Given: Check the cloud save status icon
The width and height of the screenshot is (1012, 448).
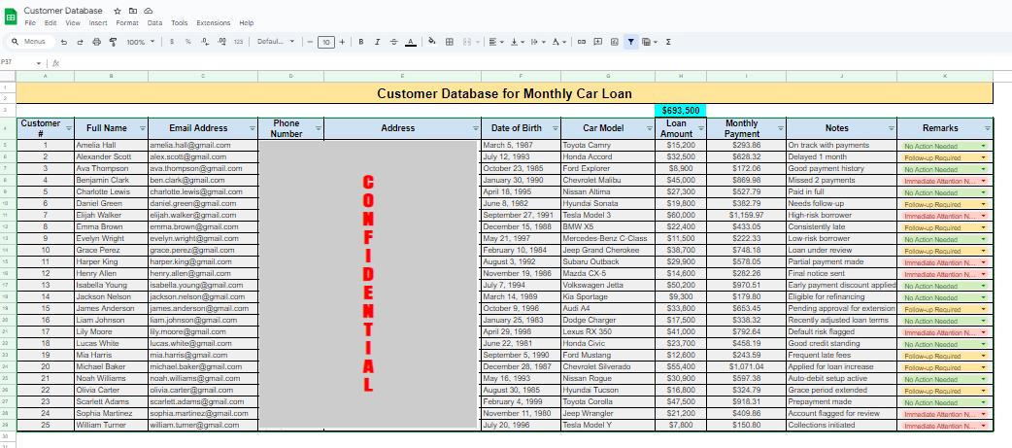Looking at the screenshot, I should click(x=149, y=11).
